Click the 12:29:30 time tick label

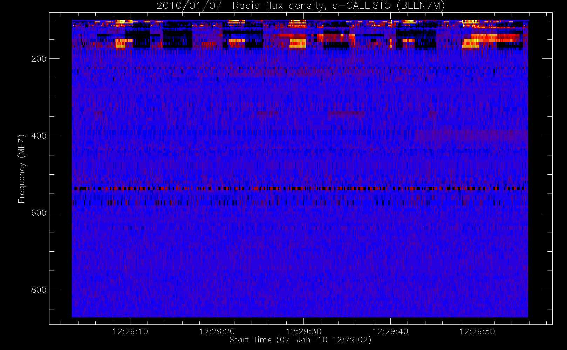(x=304, y=331)
